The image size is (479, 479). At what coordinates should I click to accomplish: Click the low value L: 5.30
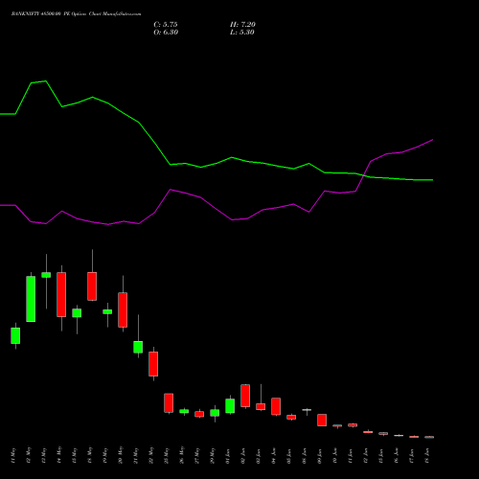[x=242, y=33]
